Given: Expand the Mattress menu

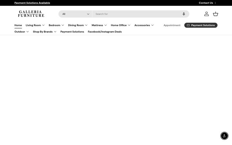Looking at the screenshot, I should [99, 25].
